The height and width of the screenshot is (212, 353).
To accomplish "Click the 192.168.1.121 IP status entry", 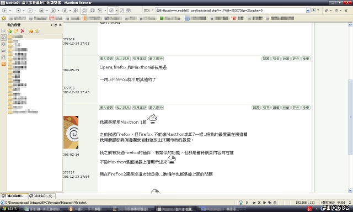I will click(305, 203).
